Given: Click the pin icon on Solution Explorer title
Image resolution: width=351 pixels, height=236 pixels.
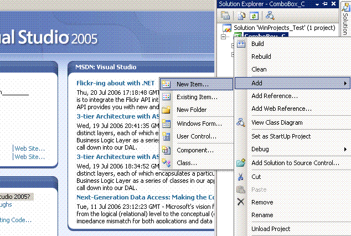Looking at the screenshot, I should point(326,4).
